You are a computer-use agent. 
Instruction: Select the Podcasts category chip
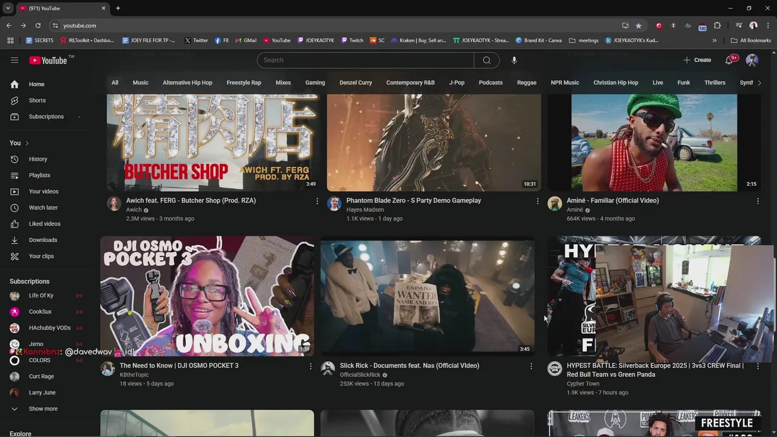[x=490, y=83]
